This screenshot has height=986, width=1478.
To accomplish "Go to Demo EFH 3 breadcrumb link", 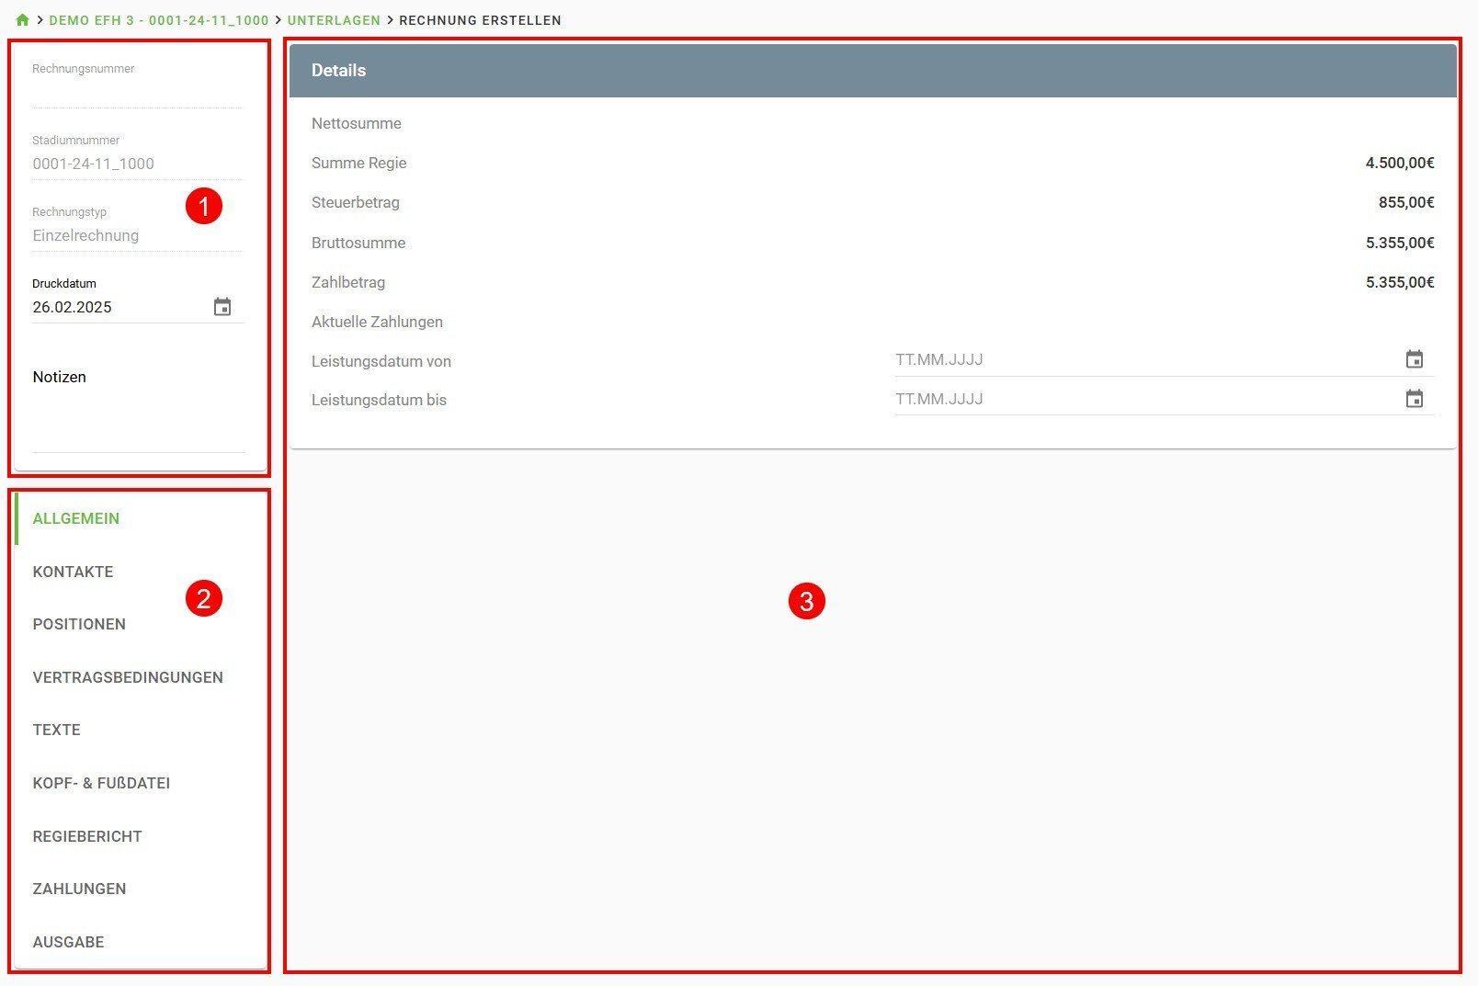I will [158, 20].
